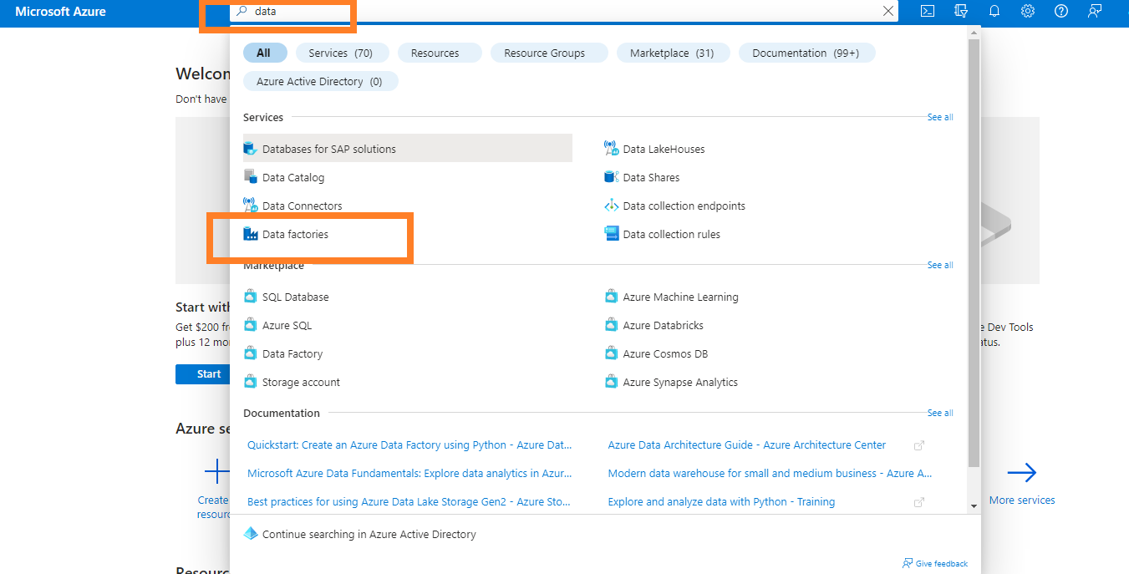Clear search text with X icon
The width and height of the screenshot is (1129, 574).
(888, 12)
